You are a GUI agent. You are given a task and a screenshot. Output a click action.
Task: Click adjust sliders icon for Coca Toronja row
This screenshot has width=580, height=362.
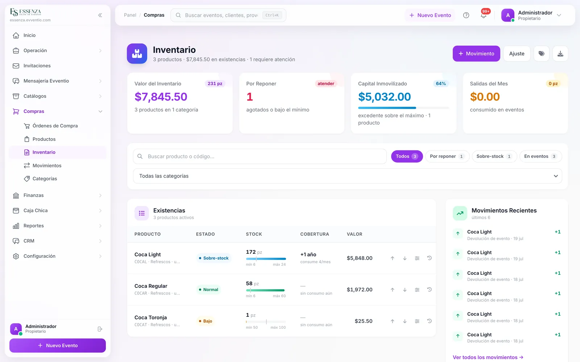[x=417, y=321]
